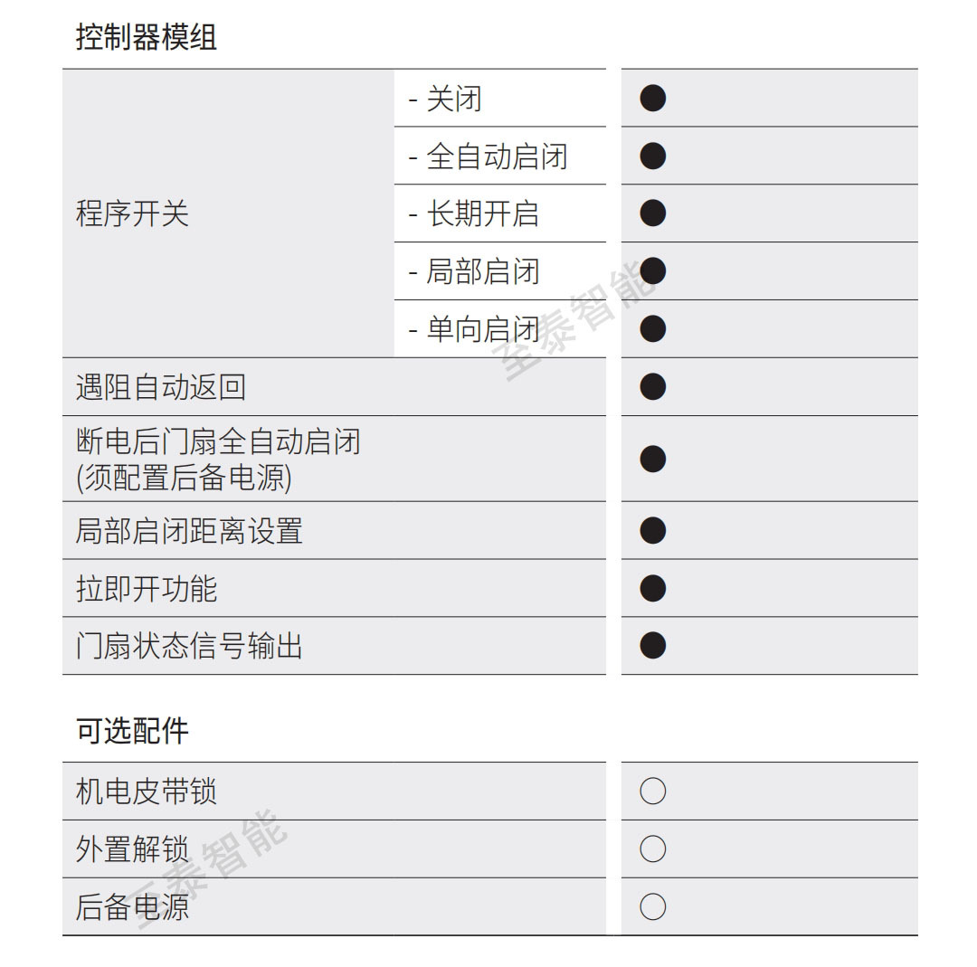Click the filled dot beside 单向启闭

tap(652, 328)
